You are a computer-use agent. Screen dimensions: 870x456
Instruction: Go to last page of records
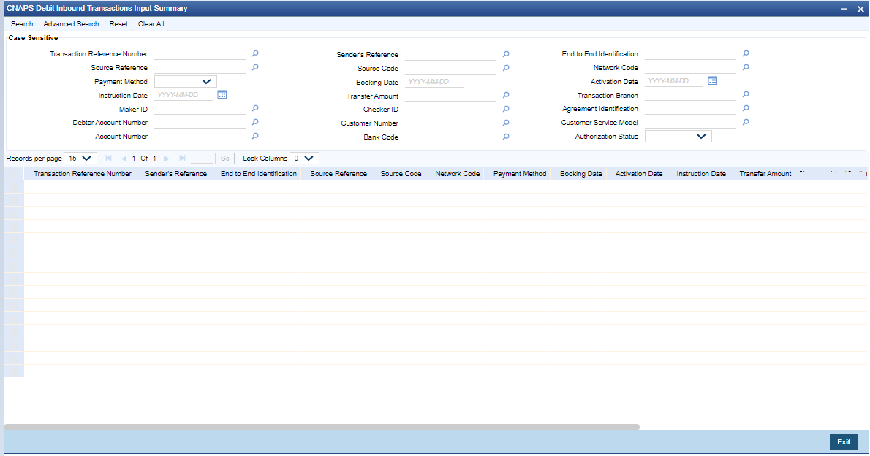[182, 158]
